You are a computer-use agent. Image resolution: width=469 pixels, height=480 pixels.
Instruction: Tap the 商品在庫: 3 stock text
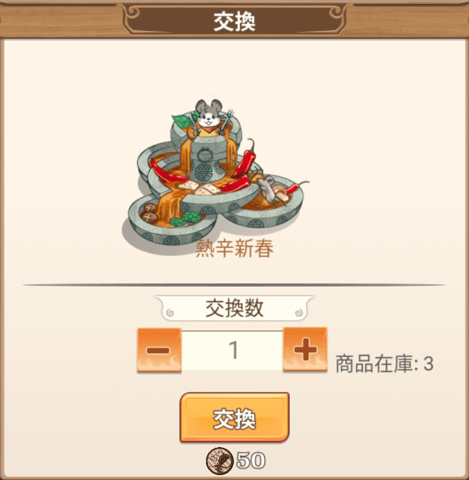[x=385, y=364]
